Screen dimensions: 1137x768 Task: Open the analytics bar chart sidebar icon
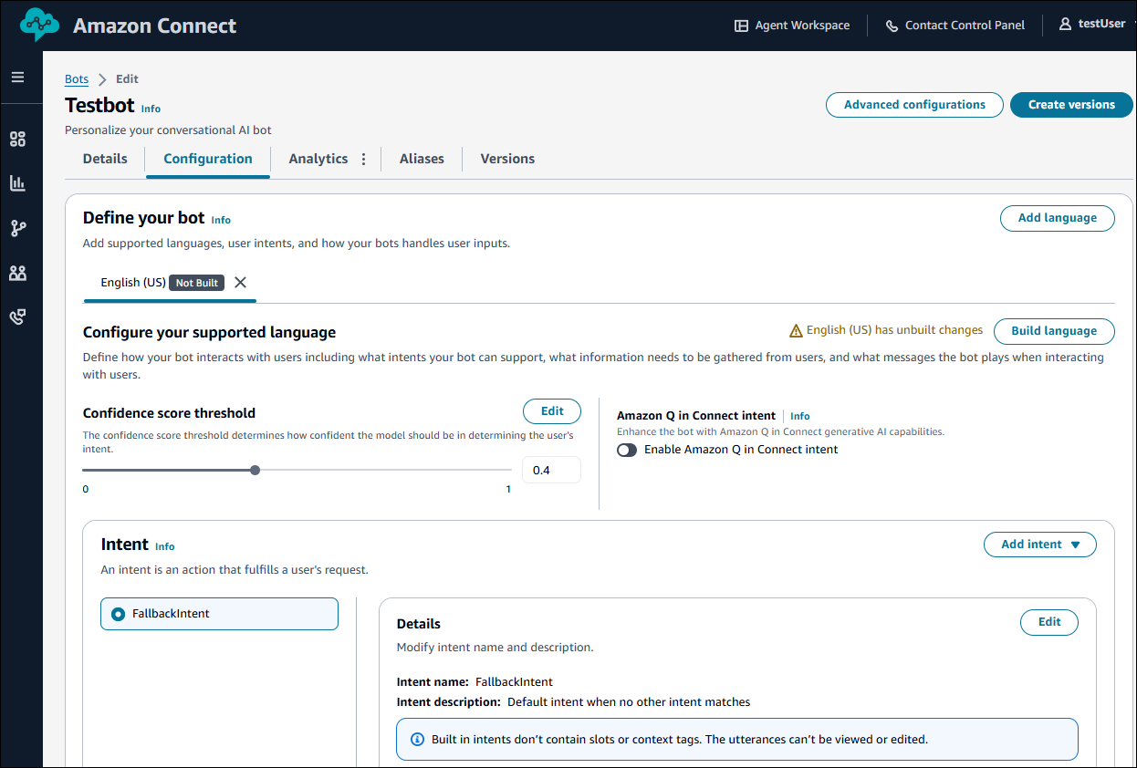coord(17,183)
